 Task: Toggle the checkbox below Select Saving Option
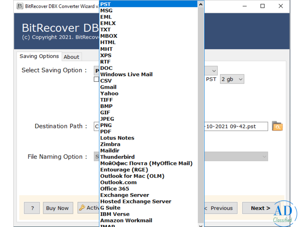tap(96, 79)
